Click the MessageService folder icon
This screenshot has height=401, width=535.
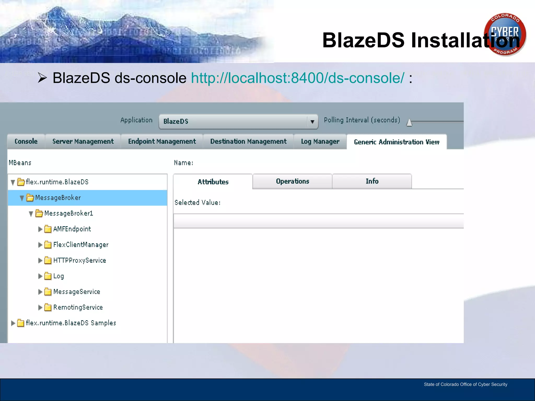click(x=48, y=292)
